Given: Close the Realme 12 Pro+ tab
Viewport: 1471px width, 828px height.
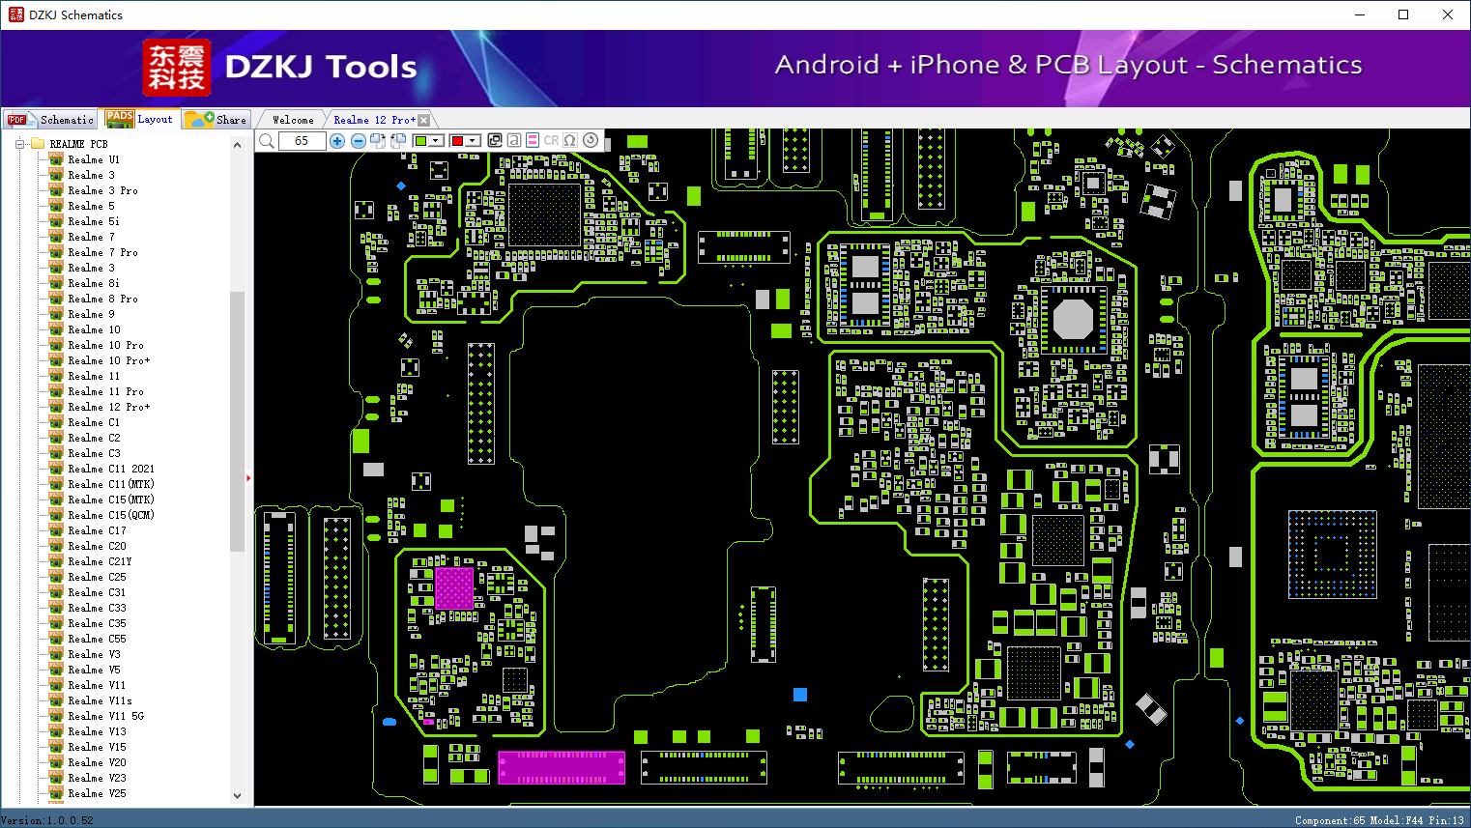Looking at the screenshot, I should (423, 120).
